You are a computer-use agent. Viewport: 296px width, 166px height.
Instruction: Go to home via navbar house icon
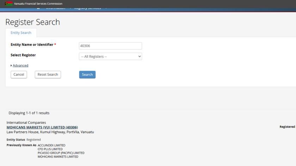tap(38, 8)
